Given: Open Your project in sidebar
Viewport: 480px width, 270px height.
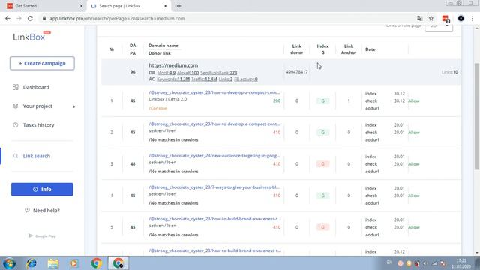Looking at the screenshot, I should coord(37,106).
